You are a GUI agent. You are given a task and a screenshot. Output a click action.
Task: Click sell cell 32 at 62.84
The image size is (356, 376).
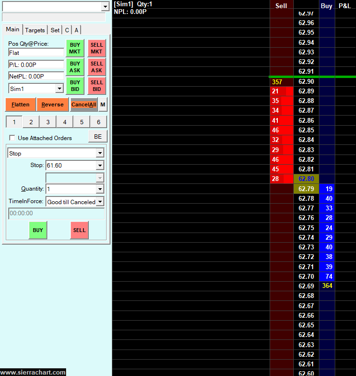[x=282, y=140]
